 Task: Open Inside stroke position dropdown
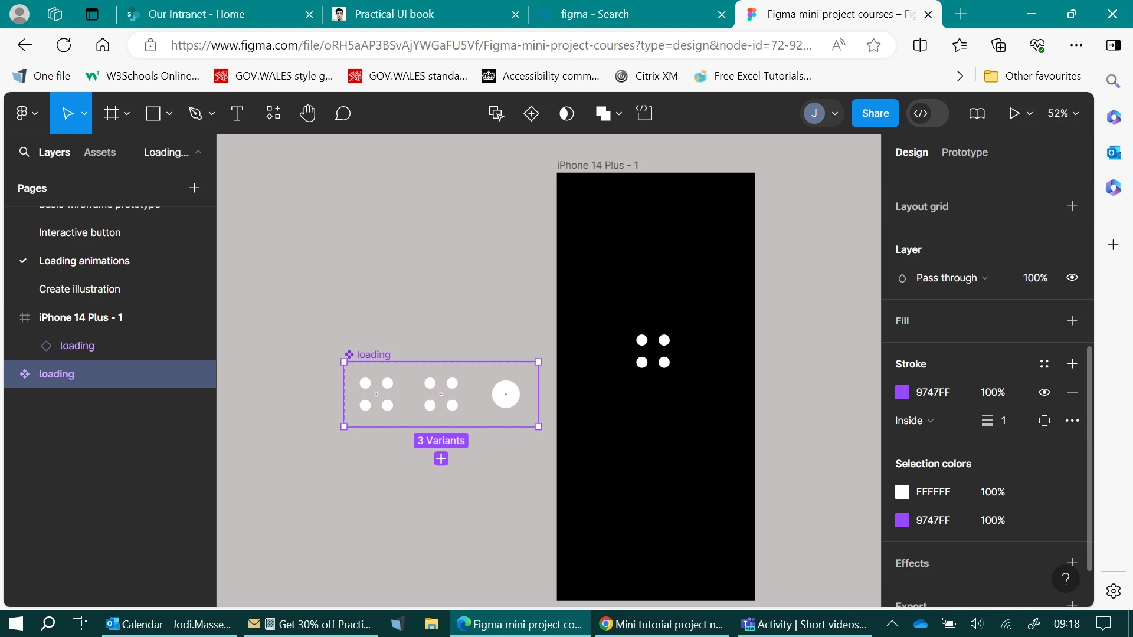tap(914, 421)
